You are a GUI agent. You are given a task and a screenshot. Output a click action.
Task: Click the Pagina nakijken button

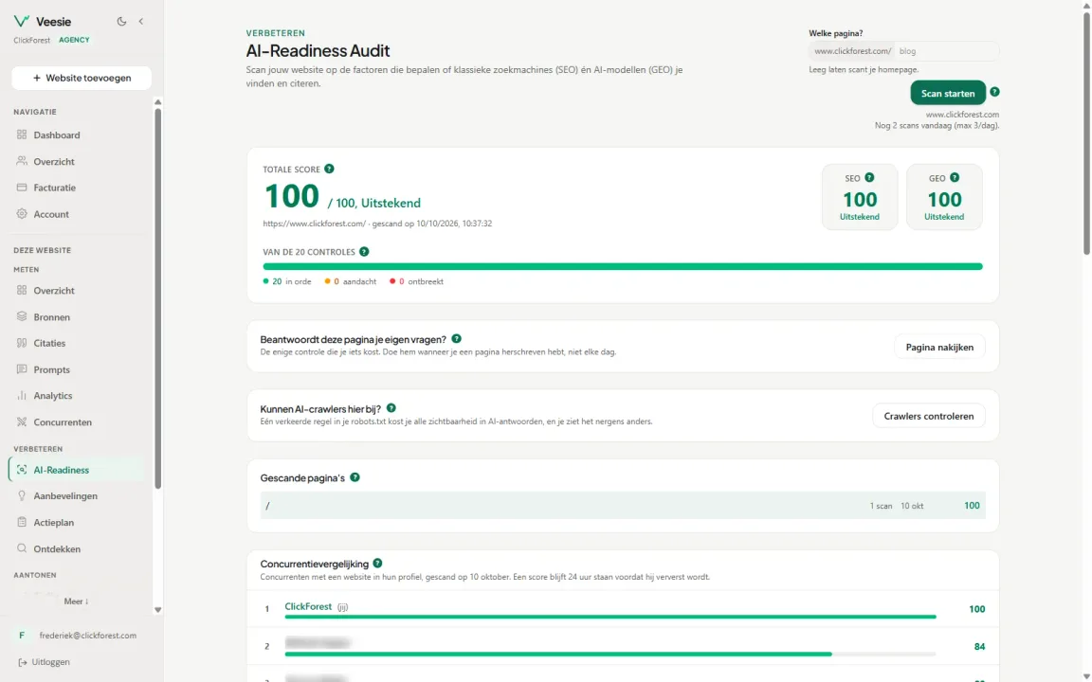[x=939, y=348]
